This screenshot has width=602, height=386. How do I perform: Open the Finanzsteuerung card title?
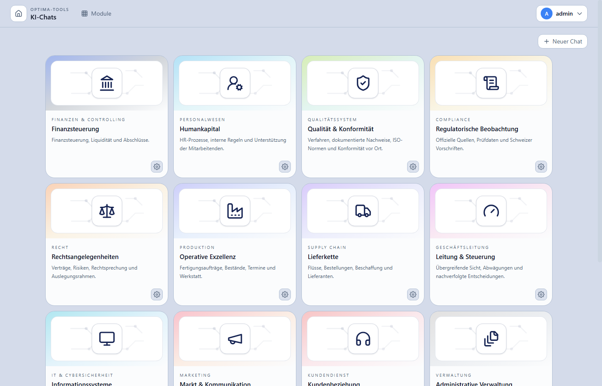coord(75,129)
